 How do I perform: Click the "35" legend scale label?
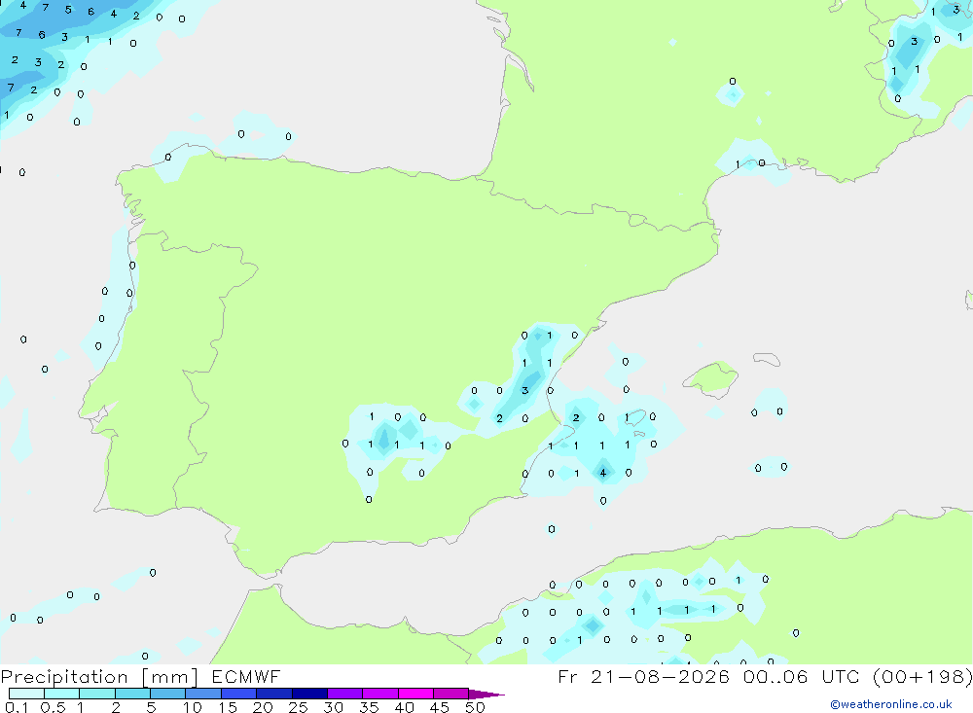pyautogui.click(x=369, y=707)
